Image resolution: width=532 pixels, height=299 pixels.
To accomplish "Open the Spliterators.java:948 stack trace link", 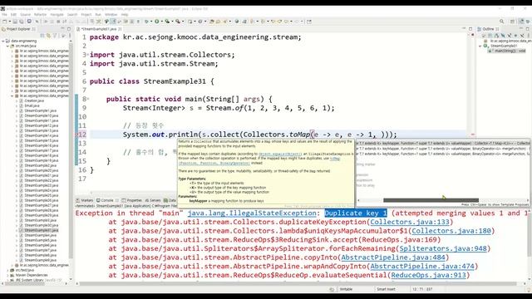I will click(443, 248).
